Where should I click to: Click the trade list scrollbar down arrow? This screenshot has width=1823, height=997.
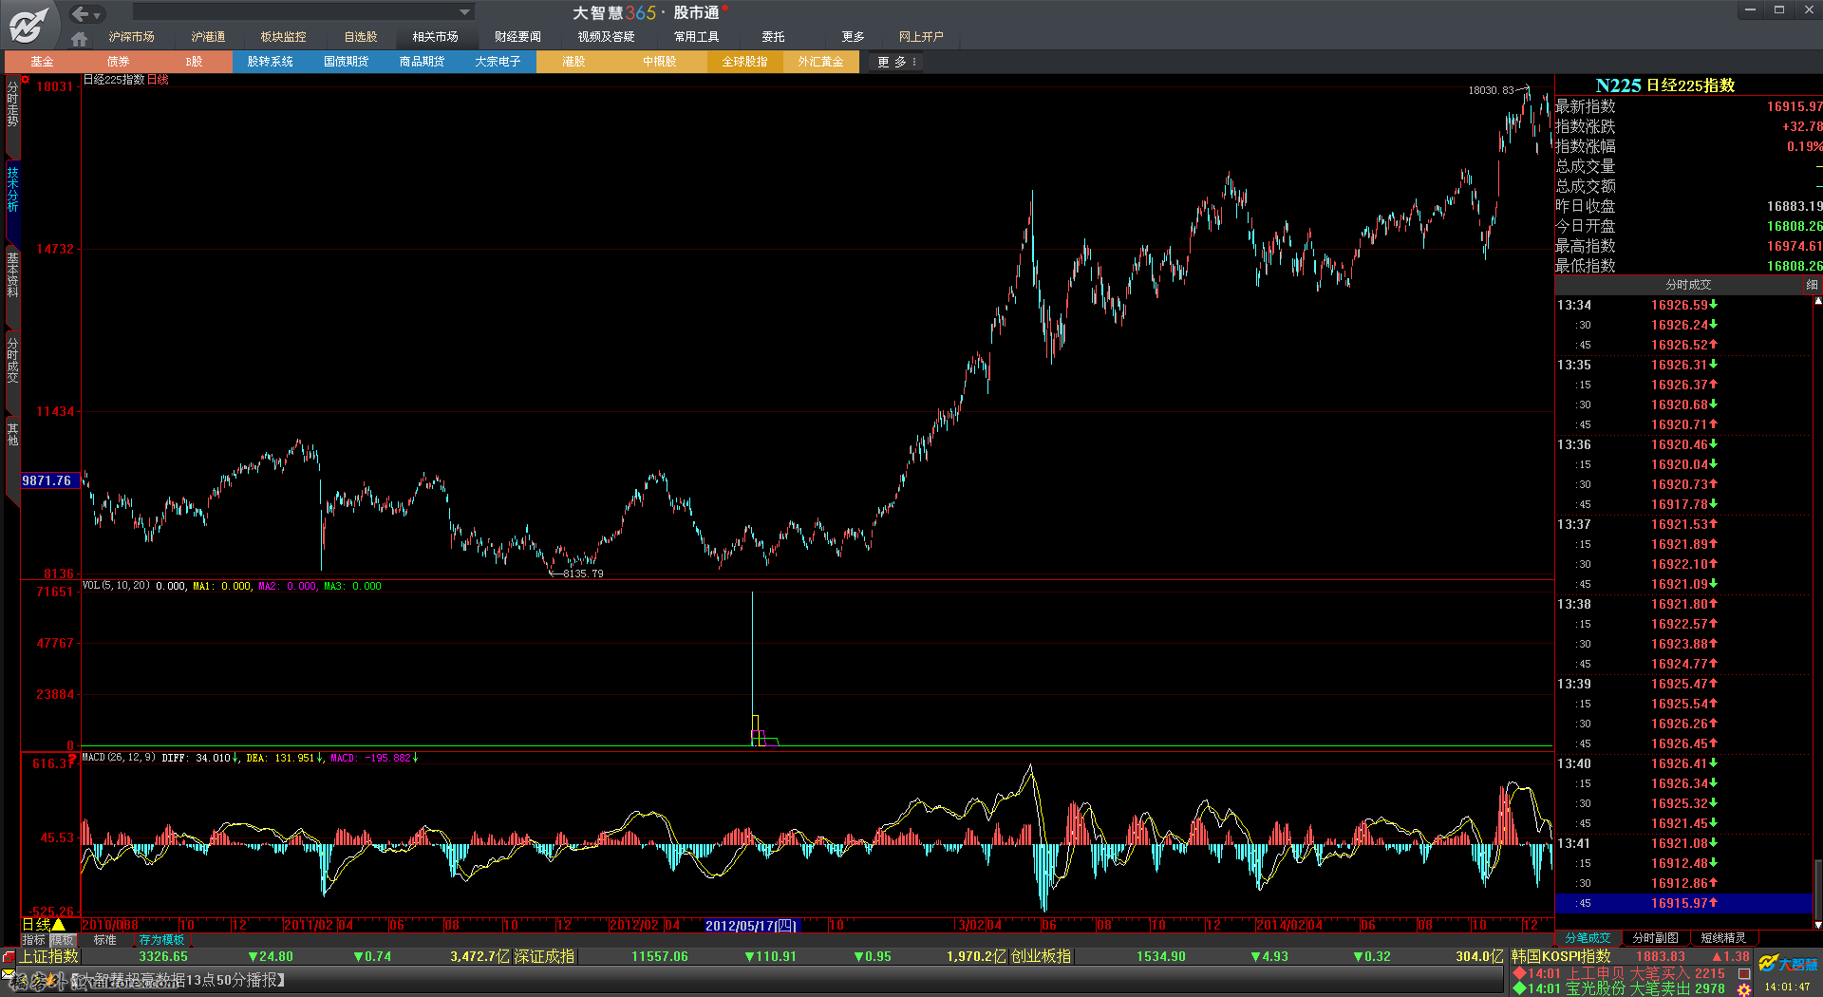[1818, 925]
